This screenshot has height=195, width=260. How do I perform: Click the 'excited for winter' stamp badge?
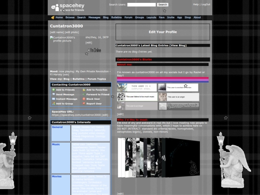click(178, 87)
